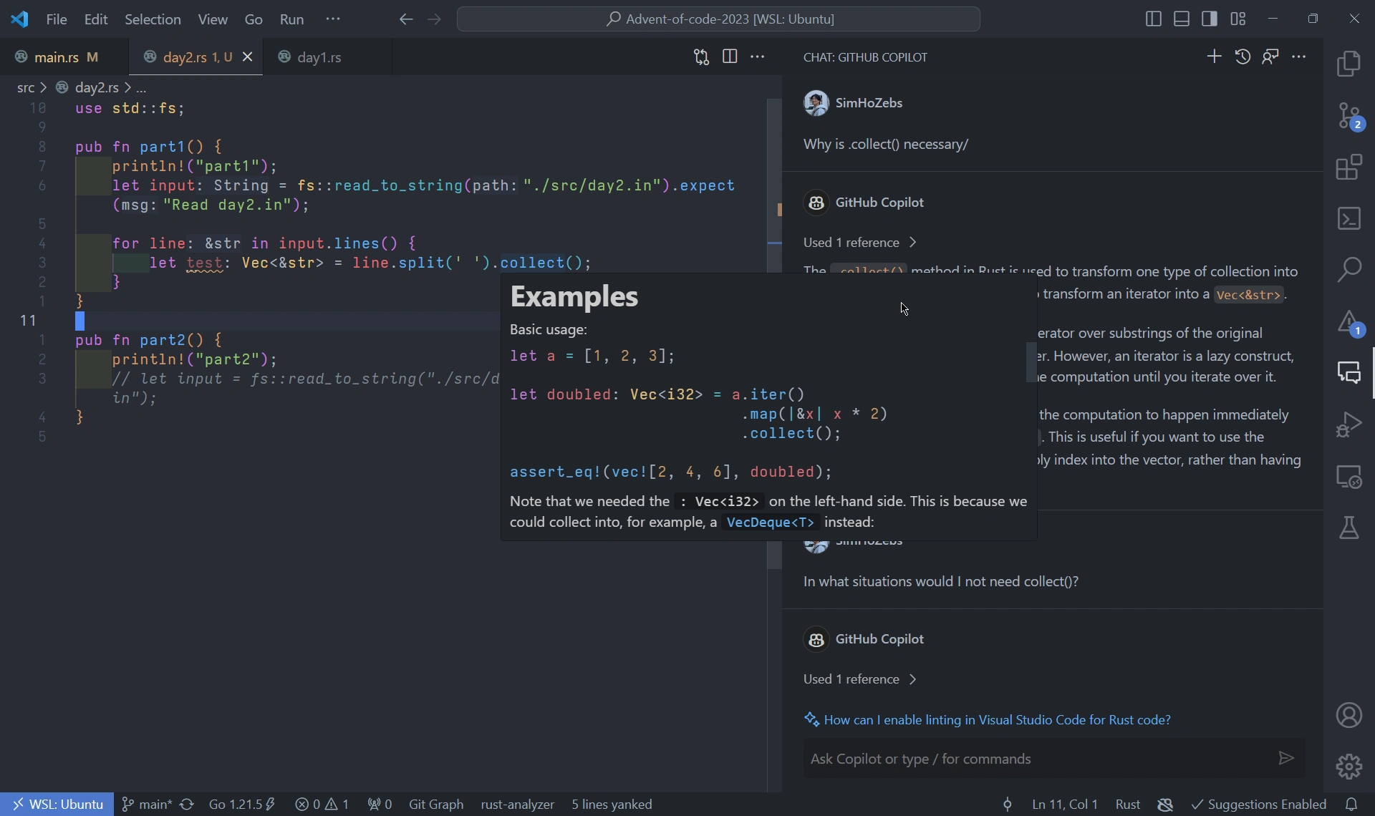
Task: Open the Selection menu
Action: (x=153, y=19)
